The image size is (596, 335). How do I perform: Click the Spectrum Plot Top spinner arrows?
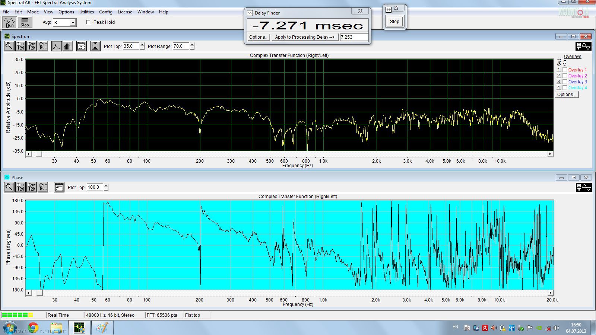pos(142,46)
